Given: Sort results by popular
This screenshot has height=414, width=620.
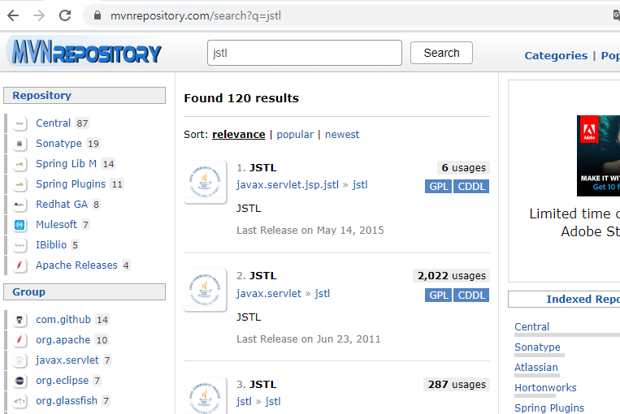Looking at the screenshot, I should (x=295, y=135).
